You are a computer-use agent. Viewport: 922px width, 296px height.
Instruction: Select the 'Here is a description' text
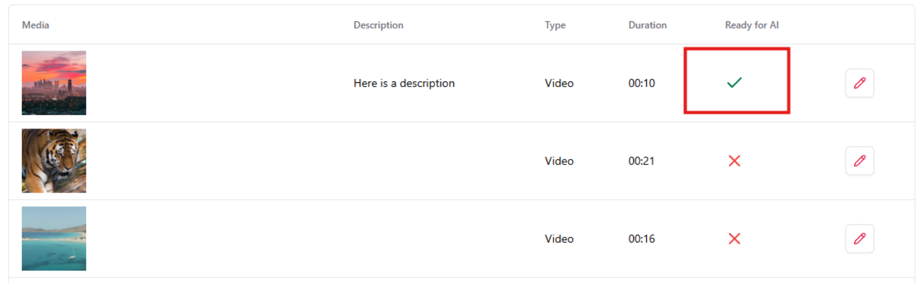tap(404, 83)
